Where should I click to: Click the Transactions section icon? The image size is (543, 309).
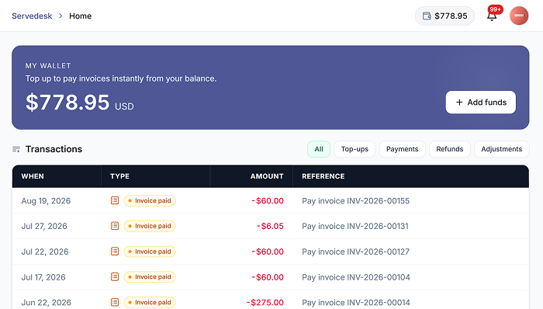(16, 149)
